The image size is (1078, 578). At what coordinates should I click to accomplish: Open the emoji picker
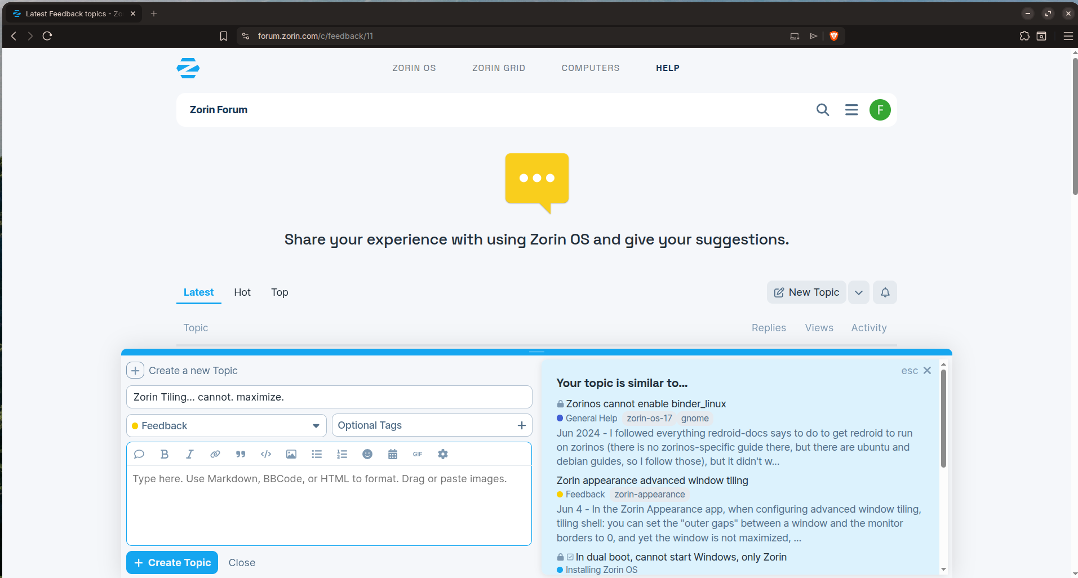(367, 454)
